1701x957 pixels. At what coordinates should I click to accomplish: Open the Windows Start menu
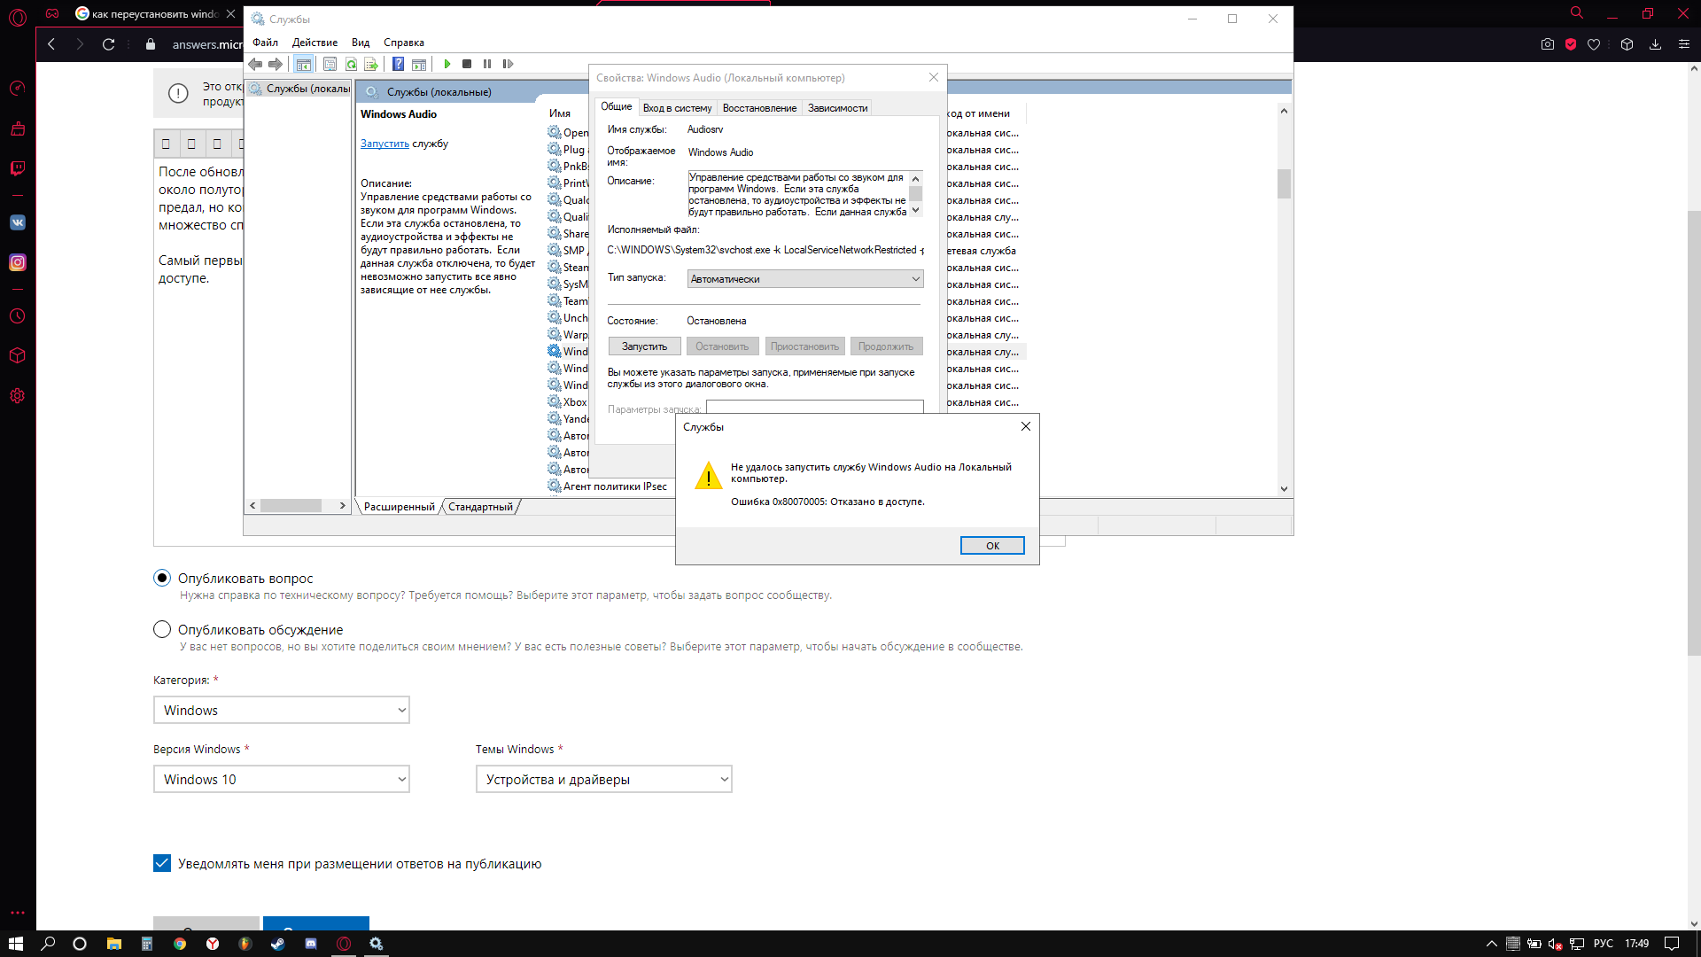[15, 944]
